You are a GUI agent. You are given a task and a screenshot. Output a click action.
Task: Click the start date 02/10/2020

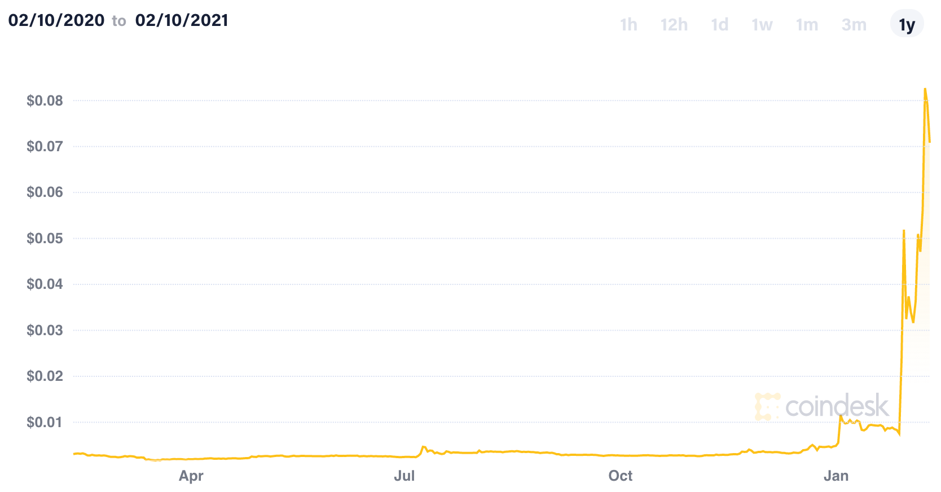(x=56, y=20)
